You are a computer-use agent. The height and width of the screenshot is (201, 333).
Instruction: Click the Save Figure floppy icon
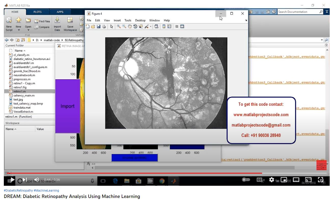click(99, 26)
